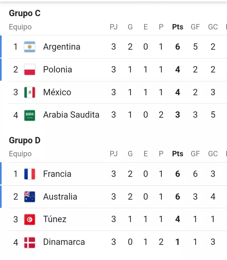The height and width of the screenshot is (260, 227).
Task: Click the Poland flag icon
Action: click(x=30, y=70)
